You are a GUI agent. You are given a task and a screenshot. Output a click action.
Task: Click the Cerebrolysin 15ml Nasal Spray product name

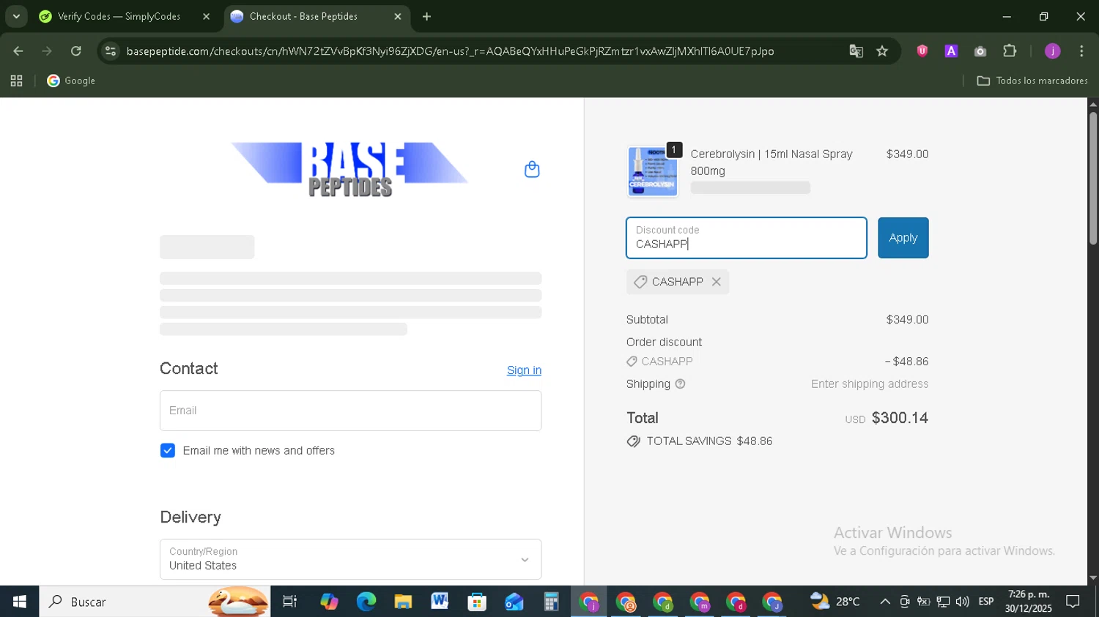(771, 162)
